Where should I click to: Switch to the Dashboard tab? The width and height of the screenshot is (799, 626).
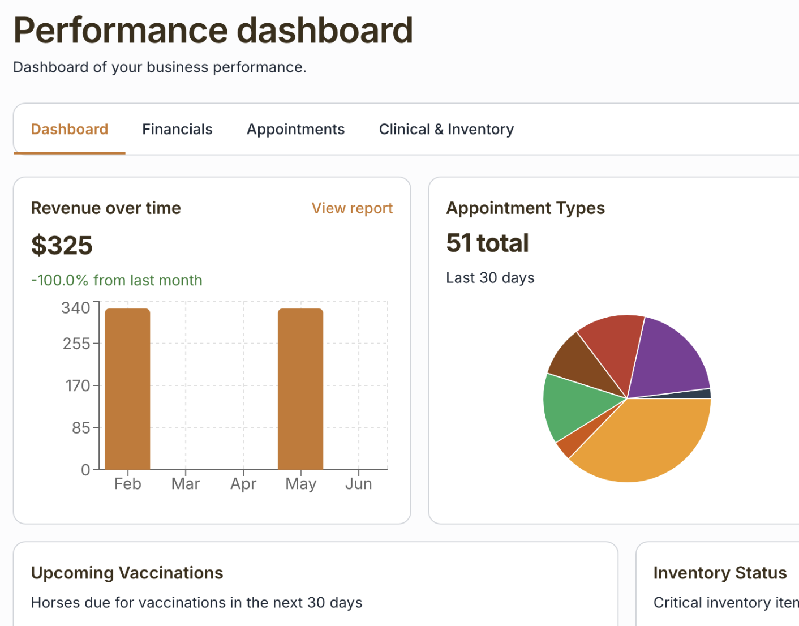coord(69,129)
